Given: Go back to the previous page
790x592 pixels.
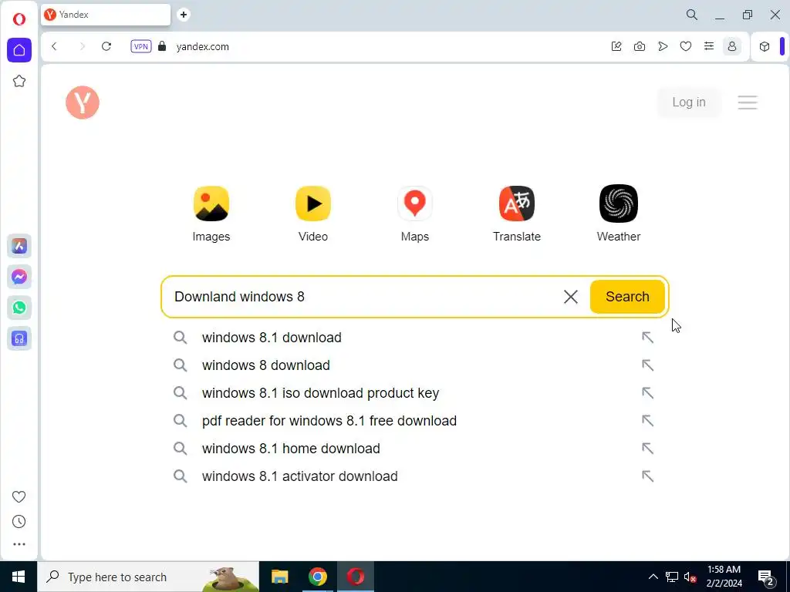Looking at the screenshot, I should tap(55, 46).
